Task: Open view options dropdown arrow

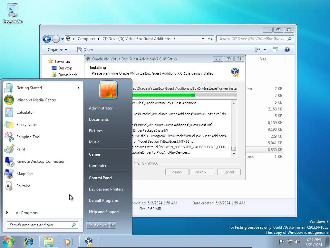Action: (x=265, y=50)
